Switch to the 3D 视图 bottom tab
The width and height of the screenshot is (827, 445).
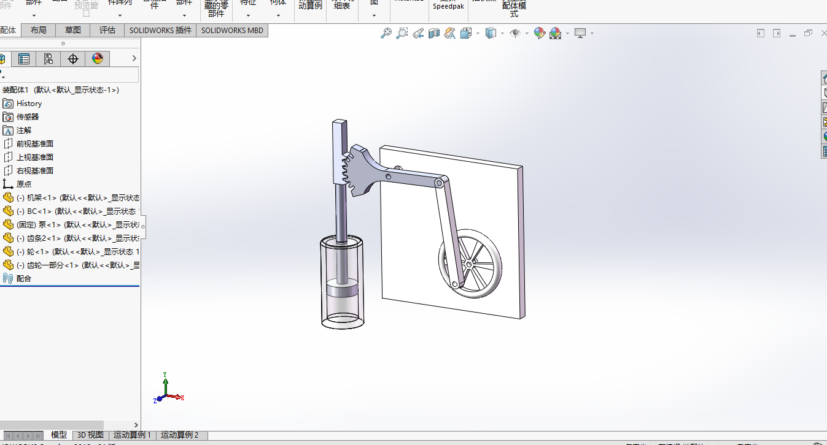(90, 435)
